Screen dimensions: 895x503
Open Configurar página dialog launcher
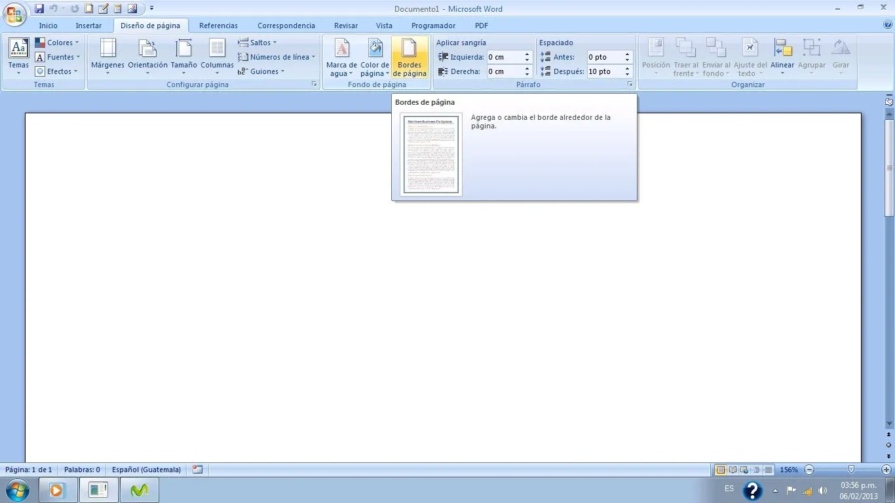tap(314, 84)
